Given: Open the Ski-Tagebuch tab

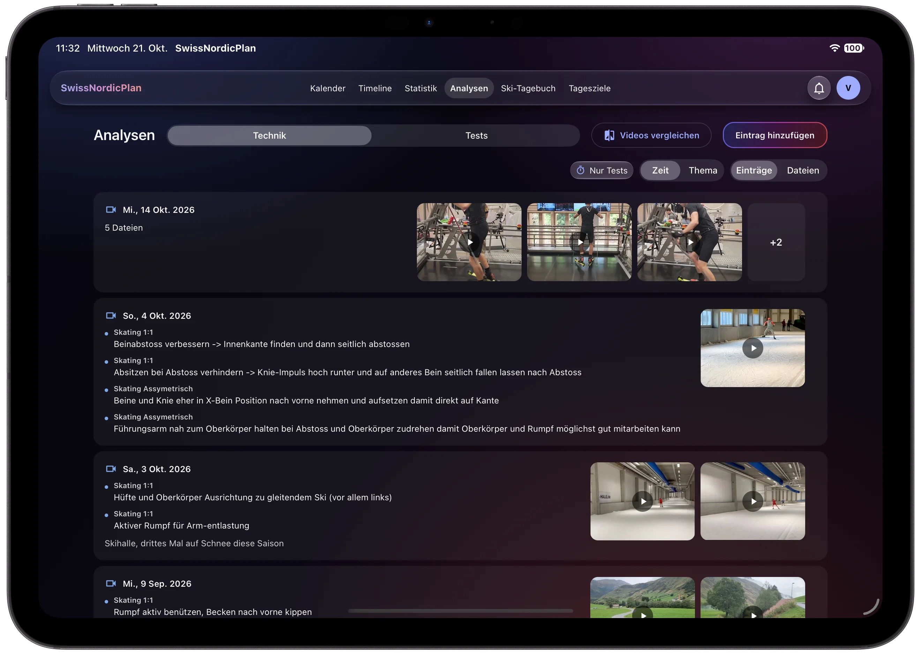Looking at the screenshot, I should [528, 88].
